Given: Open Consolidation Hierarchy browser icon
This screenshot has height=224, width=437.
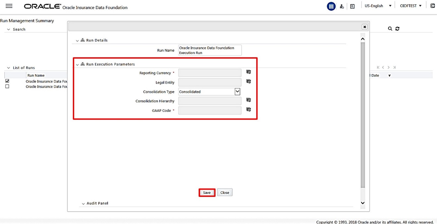Looking at the screenshot, I should pyautogui.click(x=249, y=100).
